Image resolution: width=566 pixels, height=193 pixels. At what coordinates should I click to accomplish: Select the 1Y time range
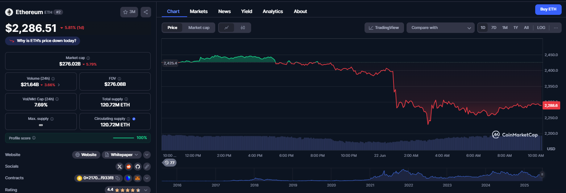pyautogui.click(x=516, y=28)
